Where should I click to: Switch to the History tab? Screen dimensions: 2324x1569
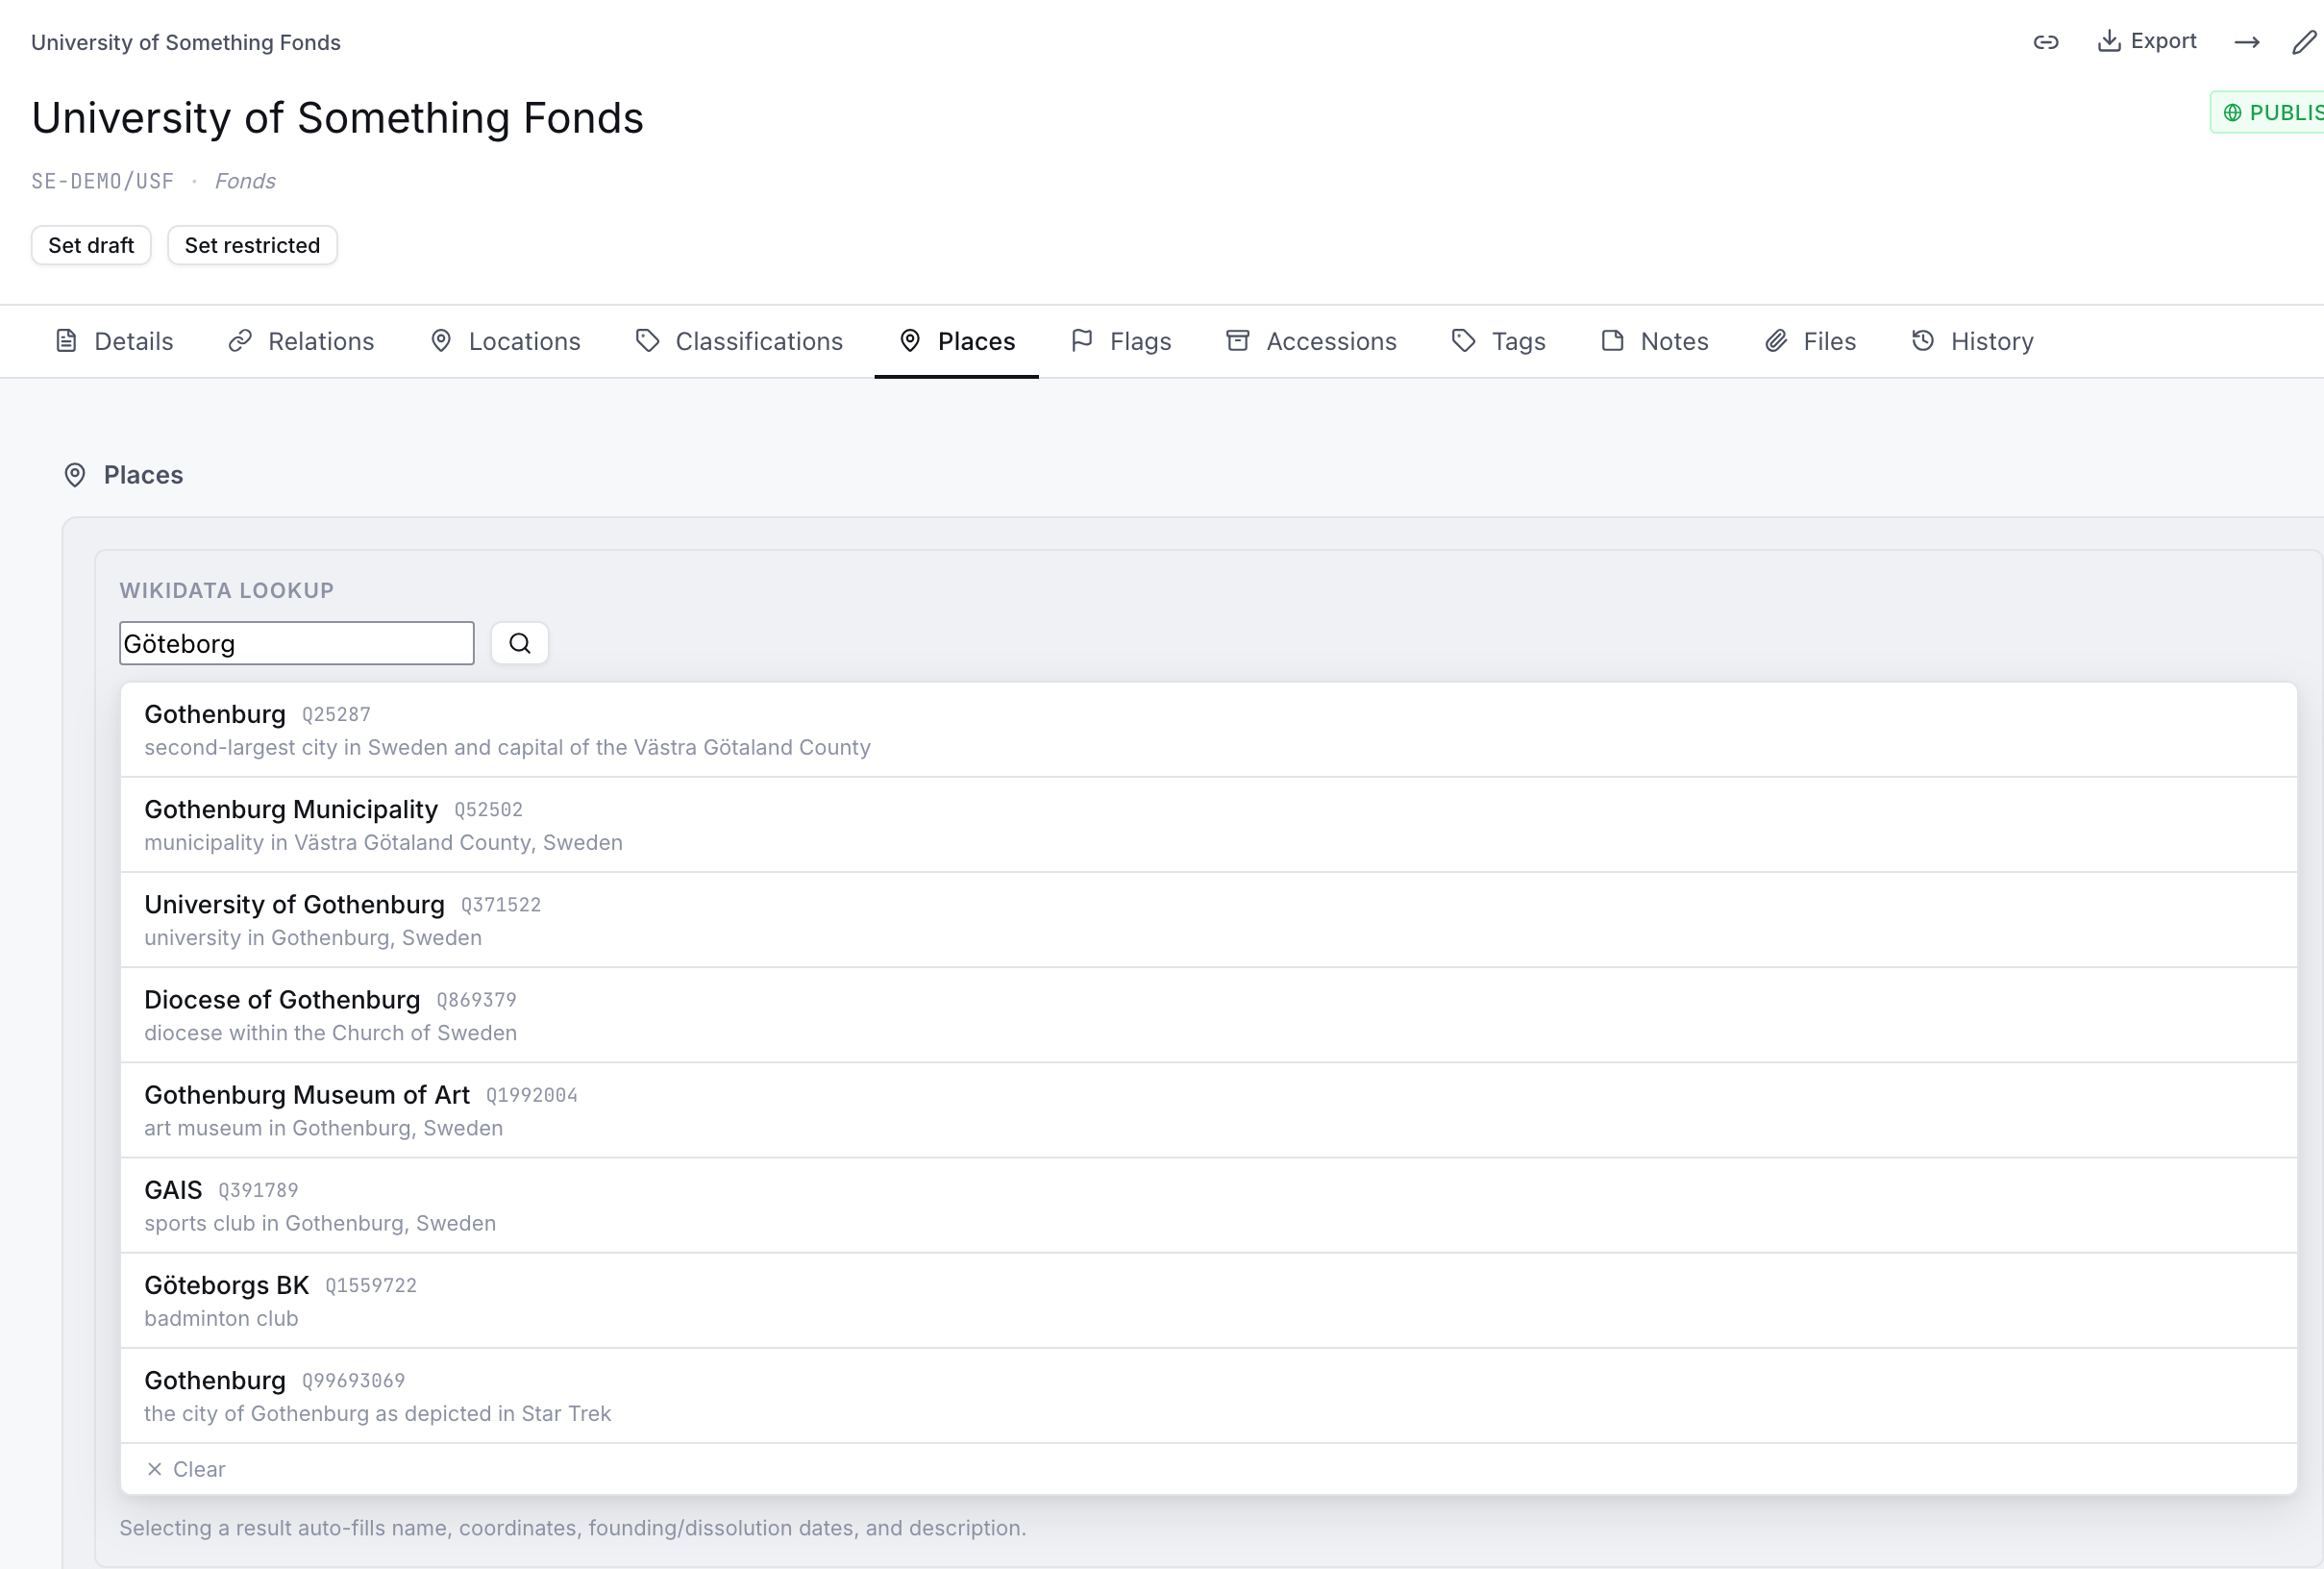tap(1971, 341)
